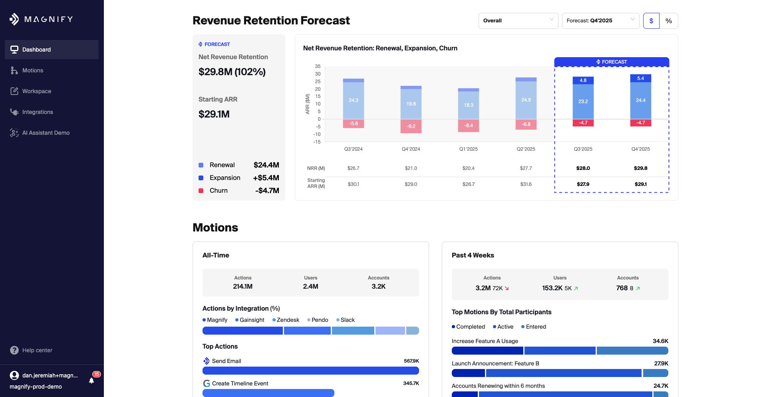Click the Send Email progress bar

click(x=310, y=371)
